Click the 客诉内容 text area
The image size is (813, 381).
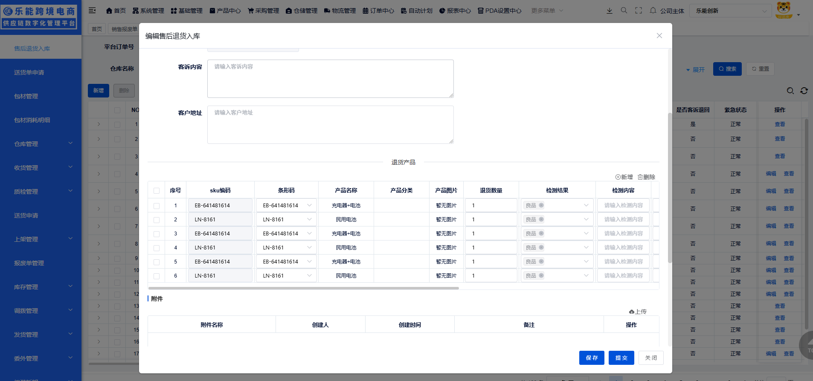[330, 79]
